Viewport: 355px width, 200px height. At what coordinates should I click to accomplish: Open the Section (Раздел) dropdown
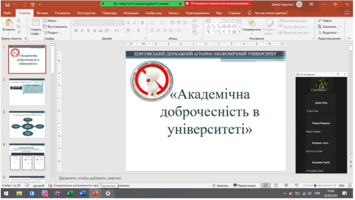coord(52,32)
